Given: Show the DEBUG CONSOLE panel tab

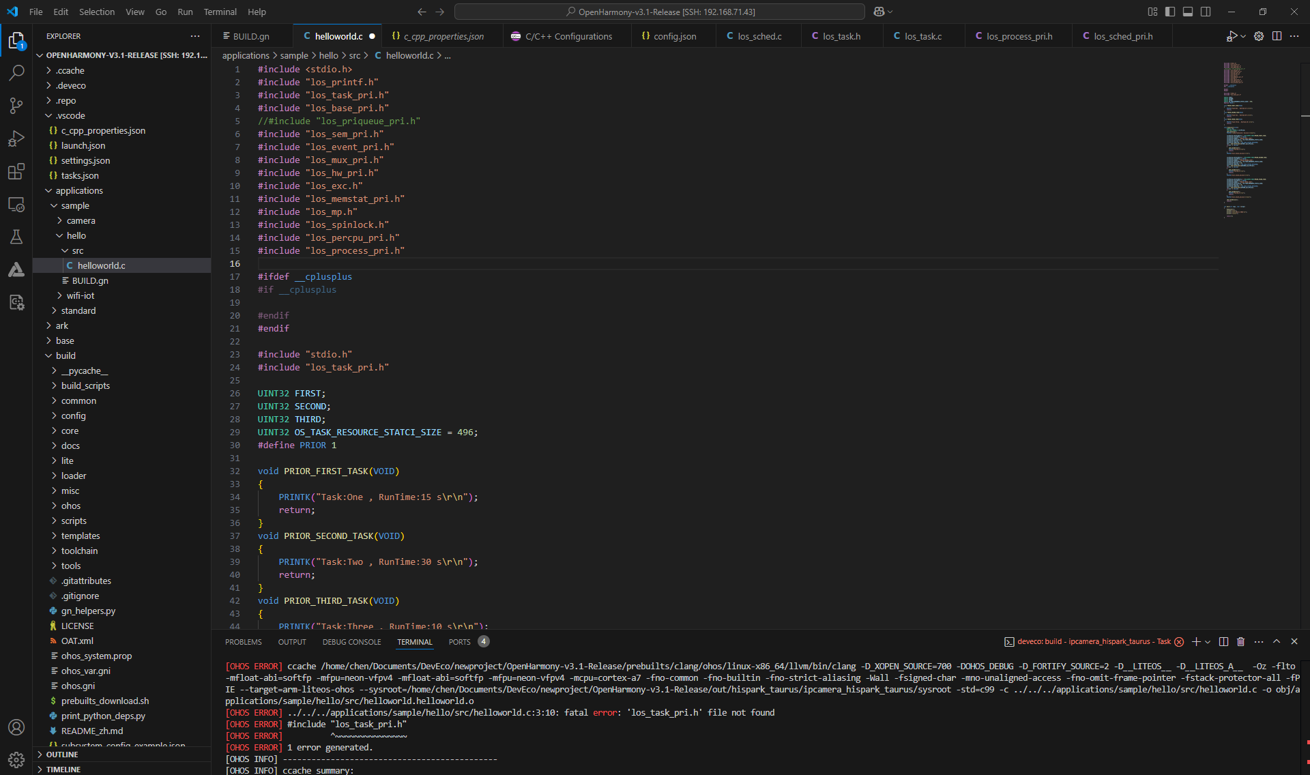Looking at the screenshot, I should point(351,642).
